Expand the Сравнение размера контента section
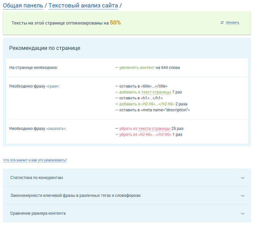 (x=127, y=213)
